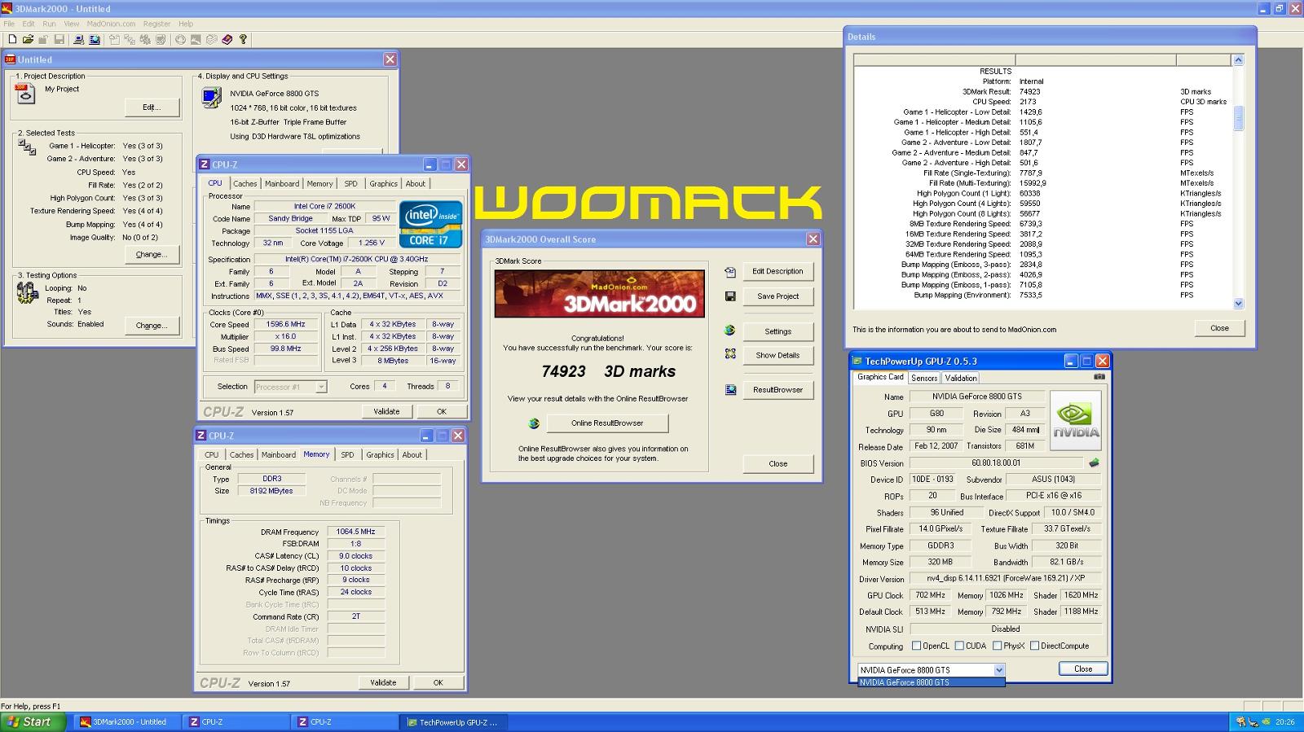This screenshot has width=1304, height=732.
Task: Open the GPU selection dropdown in GPU-Z
Action: (x=999, y=670)
